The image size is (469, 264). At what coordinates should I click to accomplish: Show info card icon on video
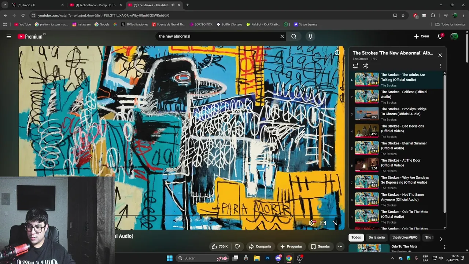337,52
